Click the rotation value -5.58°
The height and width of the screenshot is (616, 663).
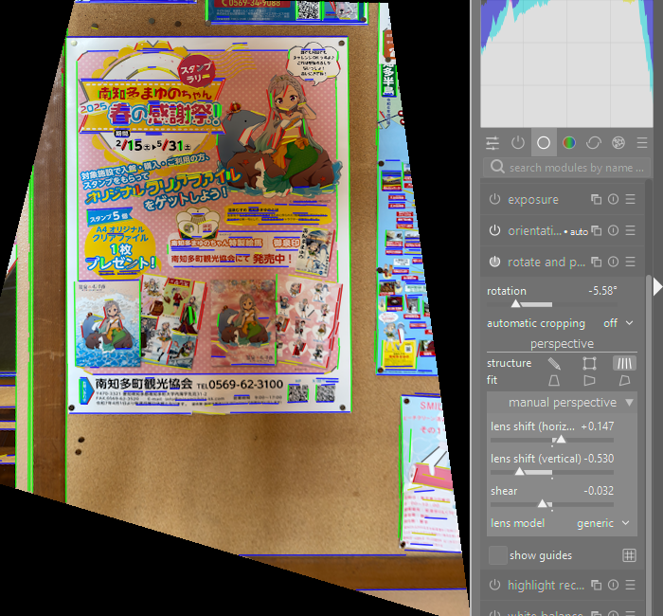[602, 291]
